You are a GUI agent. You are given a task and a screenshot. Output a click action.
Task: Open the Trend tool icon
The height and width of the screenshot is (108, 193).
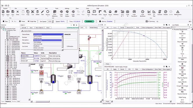149,12
